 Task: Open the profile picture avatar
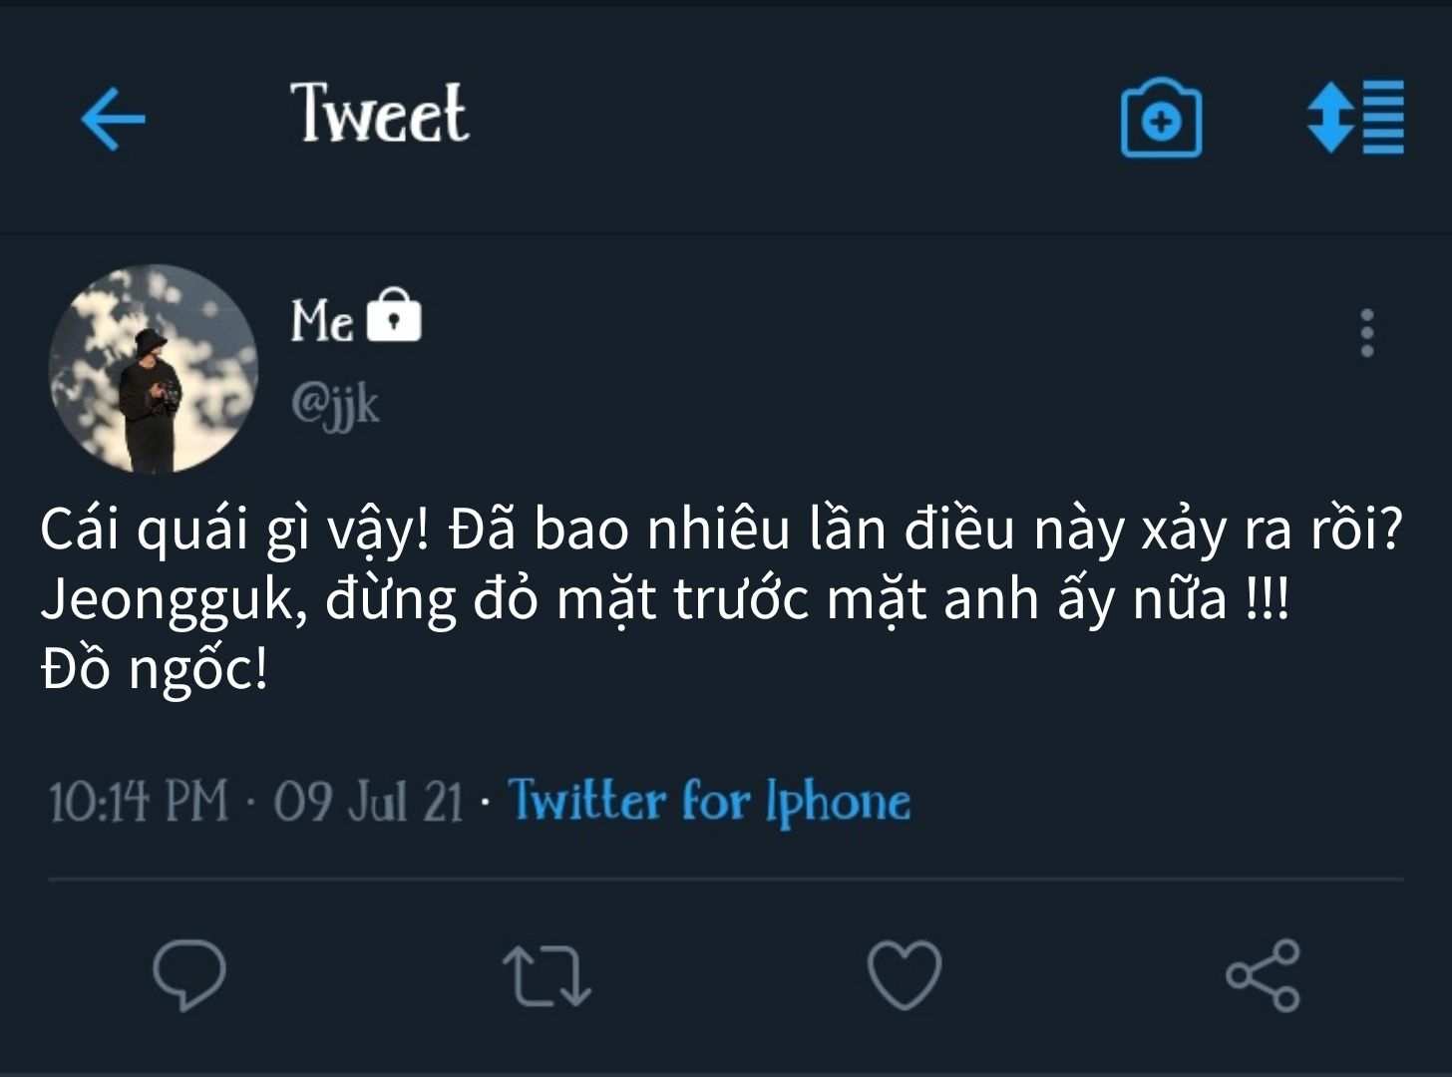(154, 368)
